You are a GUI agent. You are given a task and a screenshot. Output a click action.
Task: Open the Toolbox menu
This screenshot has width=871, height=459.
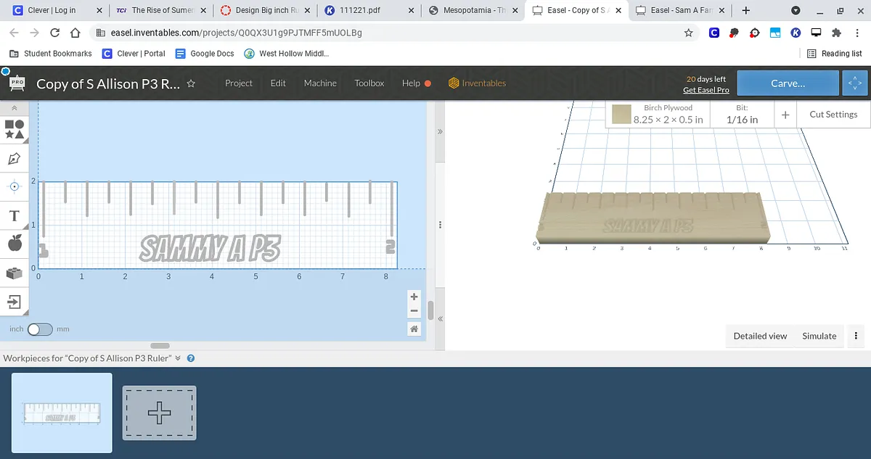tap(369, 83)
